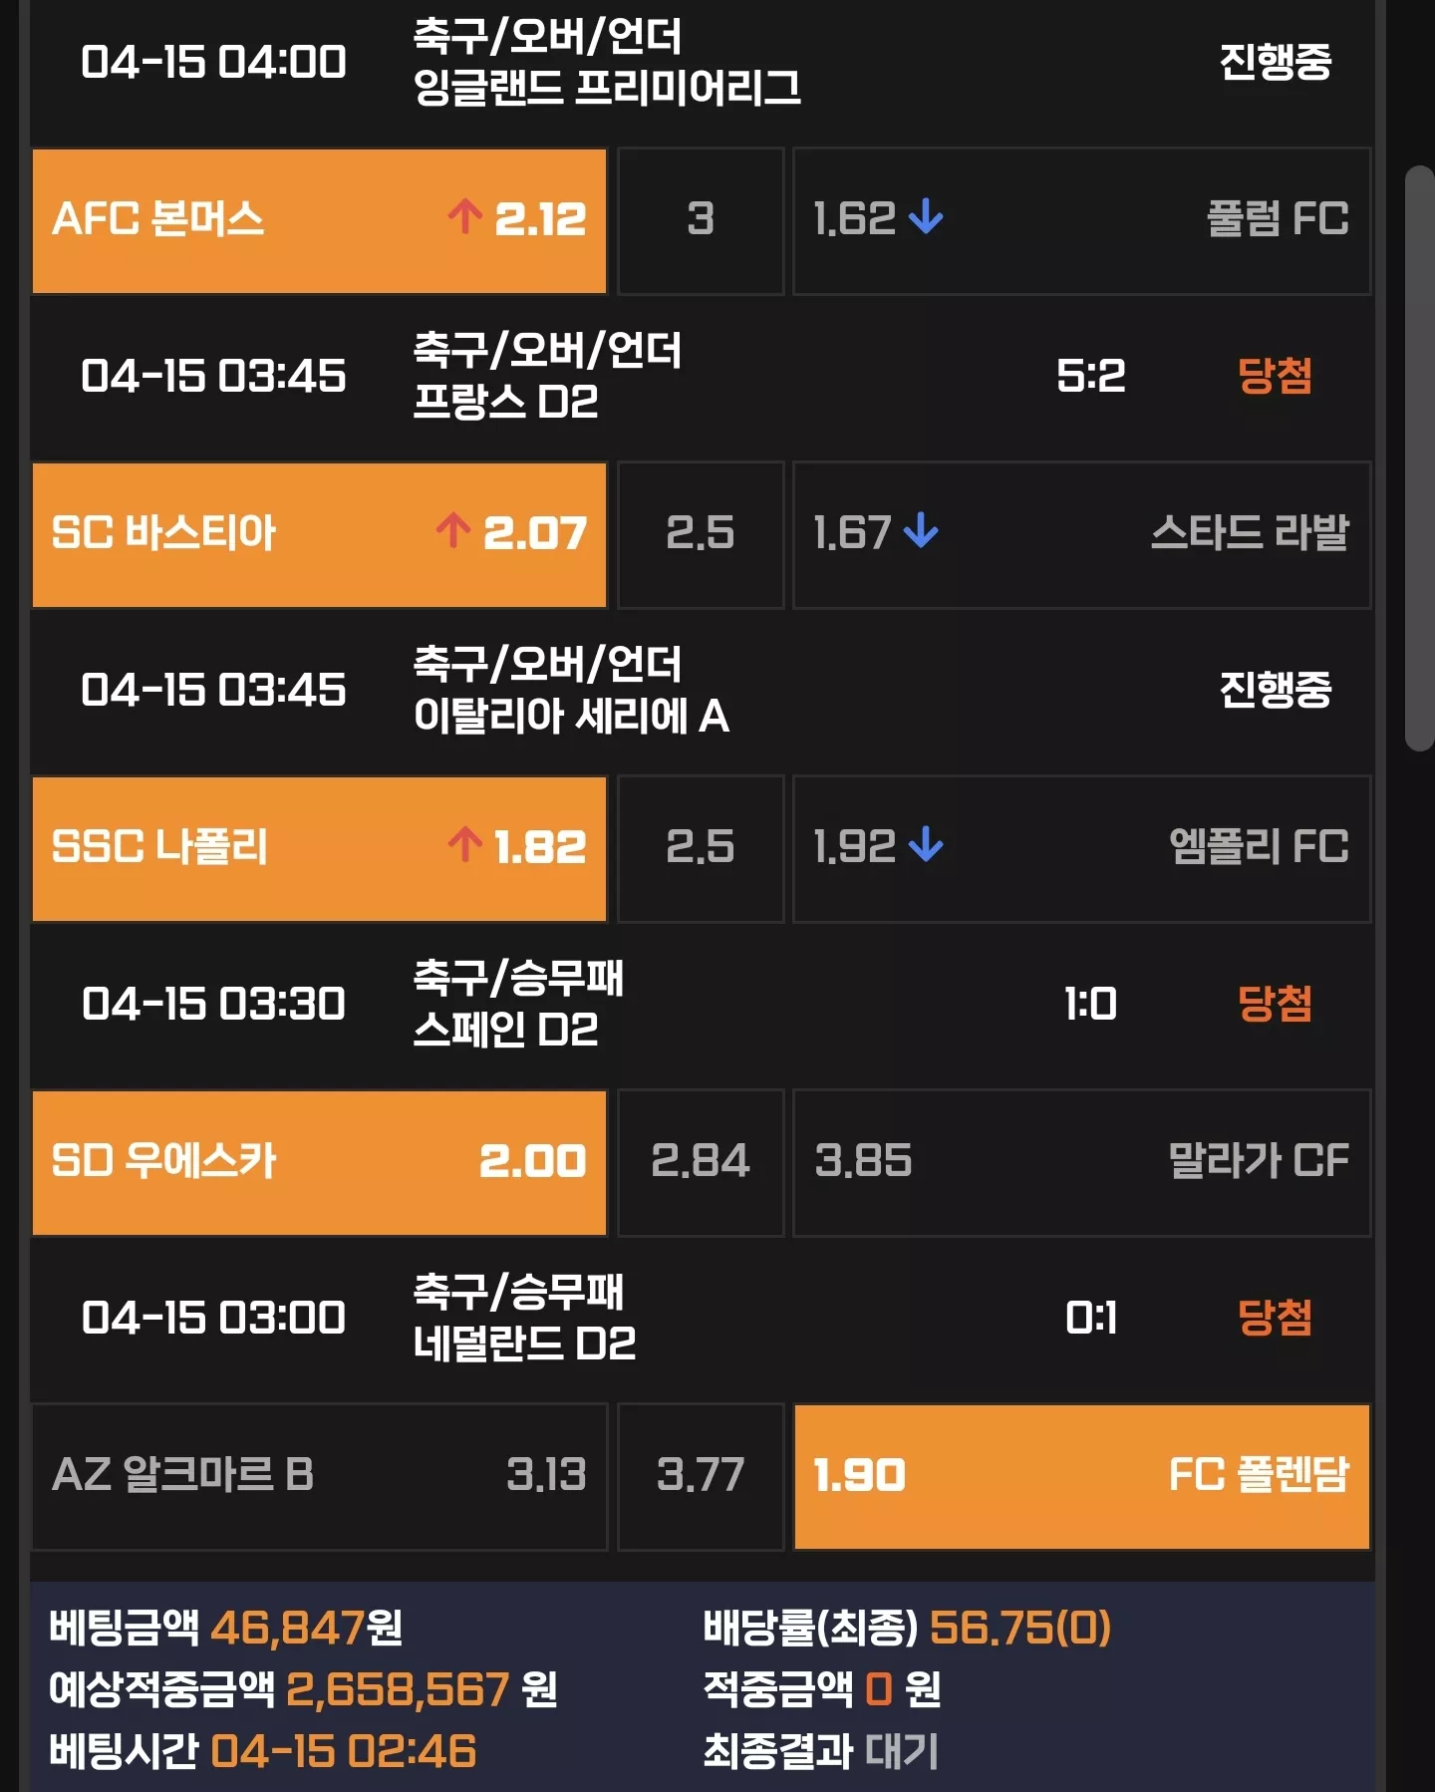The height and width of the screenshot is (1792, 1435).
Task: Click blue down arrow beside 1.92 odds
Action: tap(926, 844)
